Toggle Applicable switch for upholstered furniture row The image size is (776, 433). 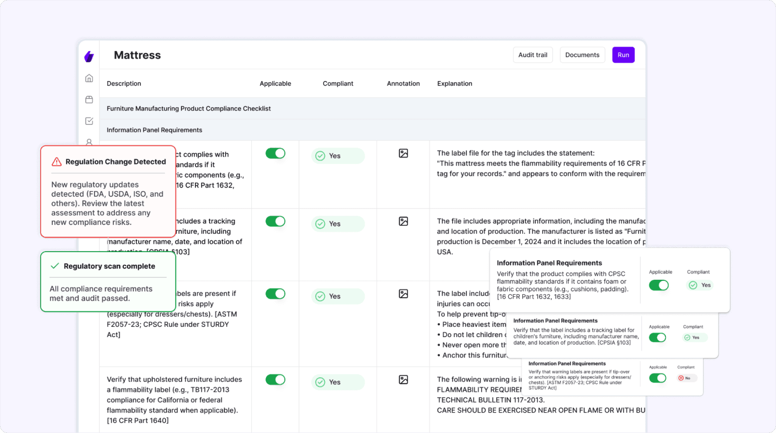275,380
